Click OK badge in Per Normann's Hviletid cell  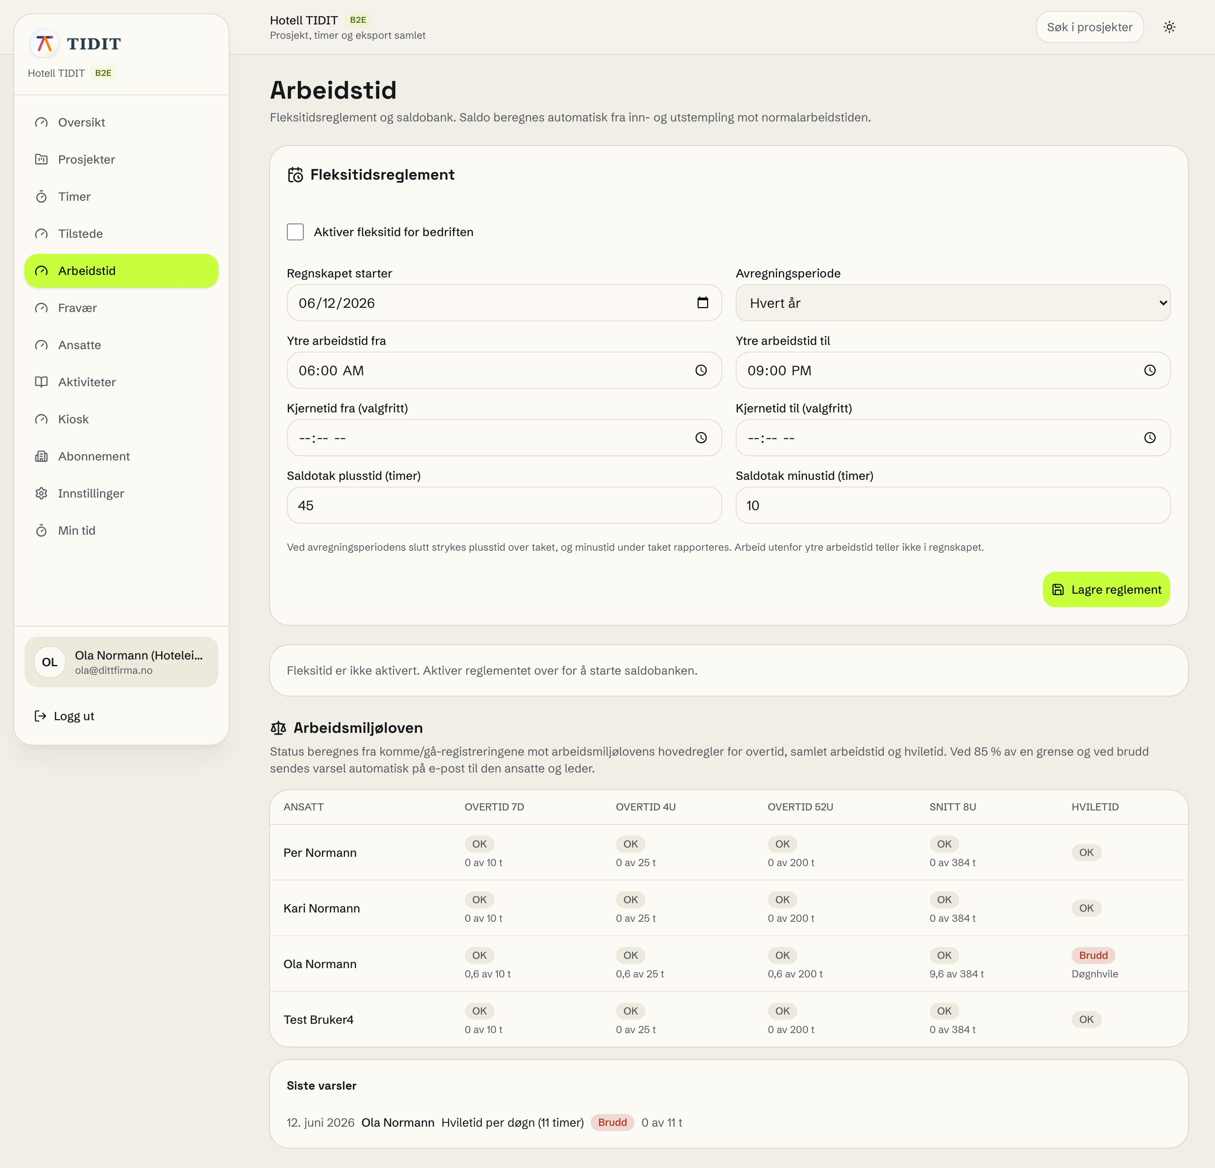pos(1086,853)
